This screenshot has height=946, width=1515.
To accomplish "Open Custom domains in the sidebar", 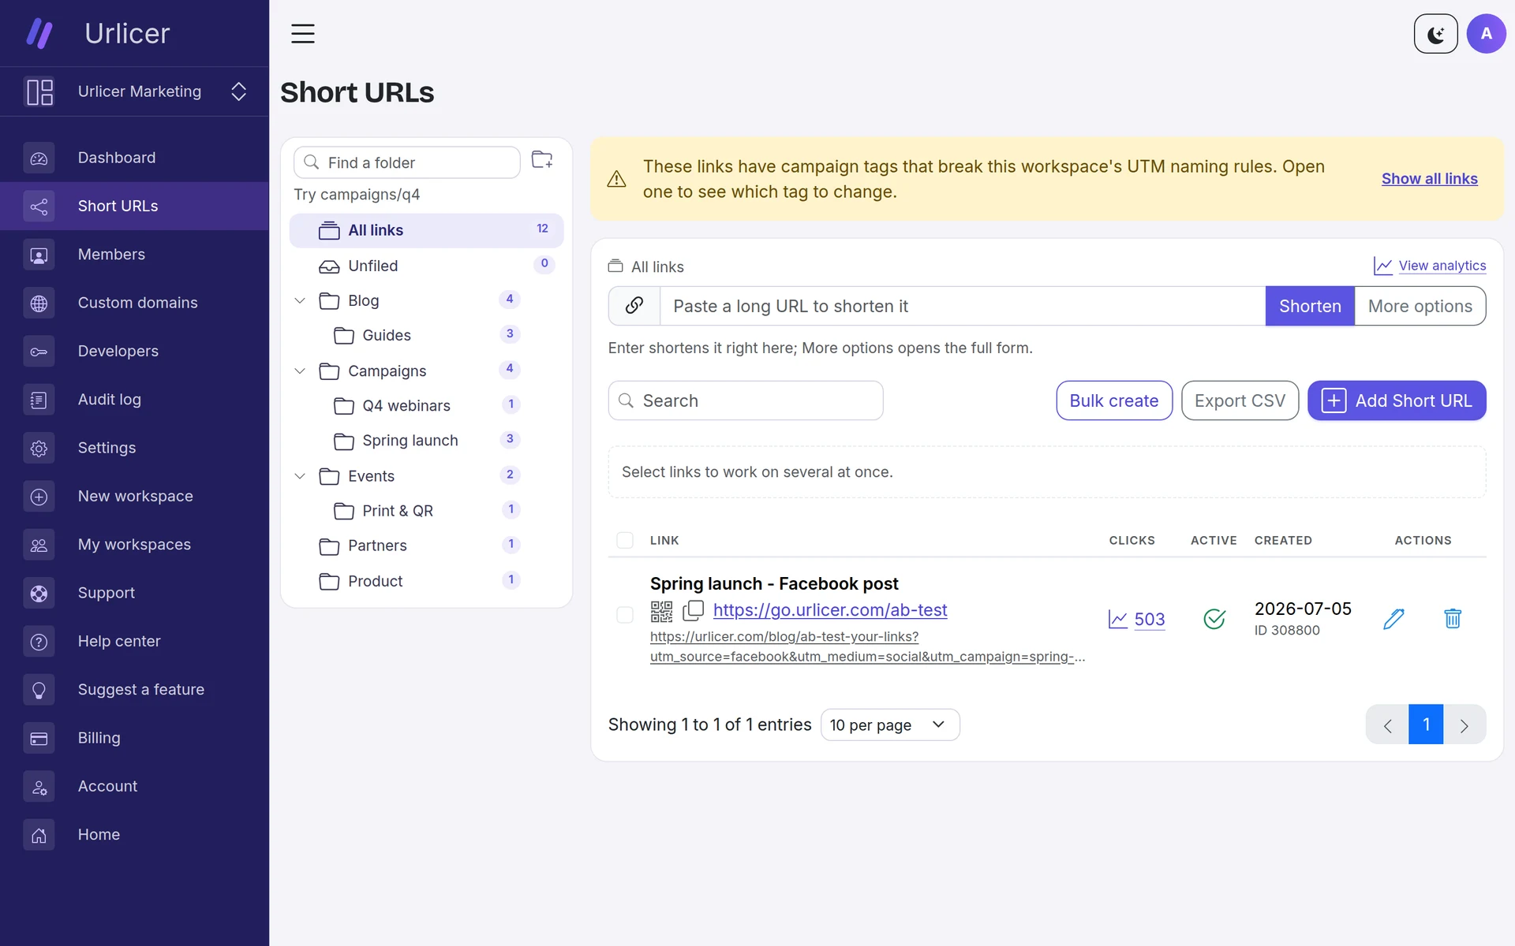I will [134, 303].
